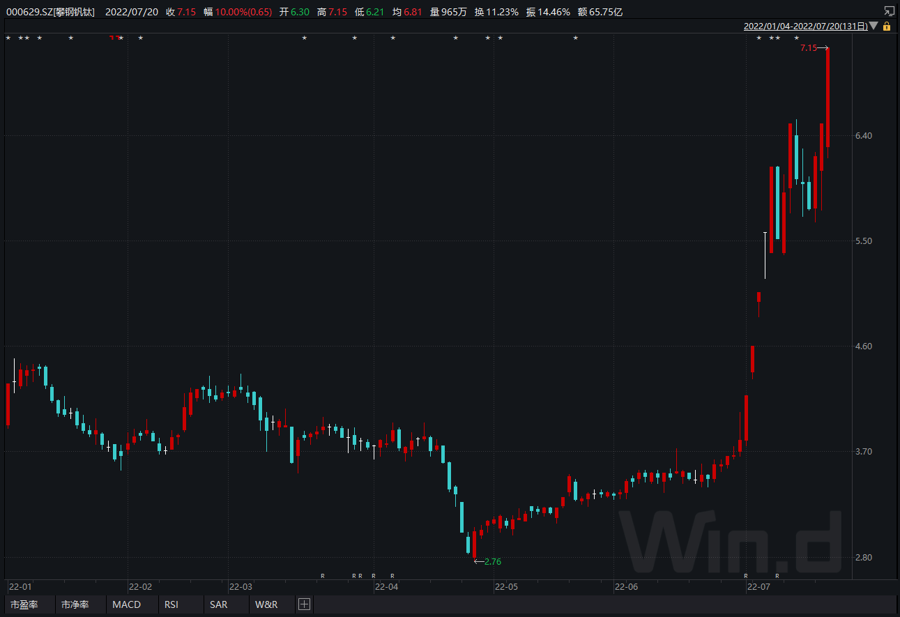Click the 22-04 date axis label

(x=386, y=587)
